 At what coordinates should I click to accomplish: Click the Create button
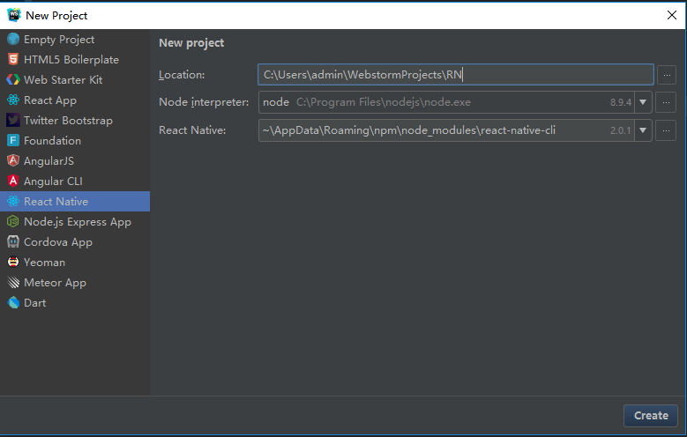pos(651,416)
